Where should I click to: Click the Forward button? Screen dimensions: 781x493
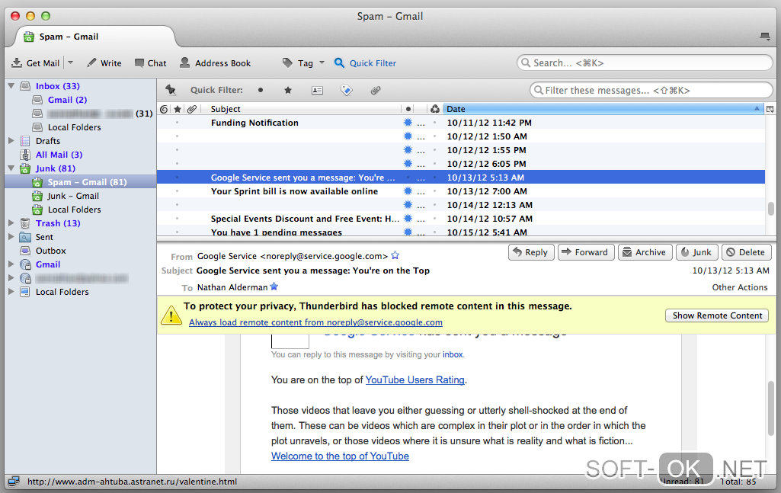586,252
